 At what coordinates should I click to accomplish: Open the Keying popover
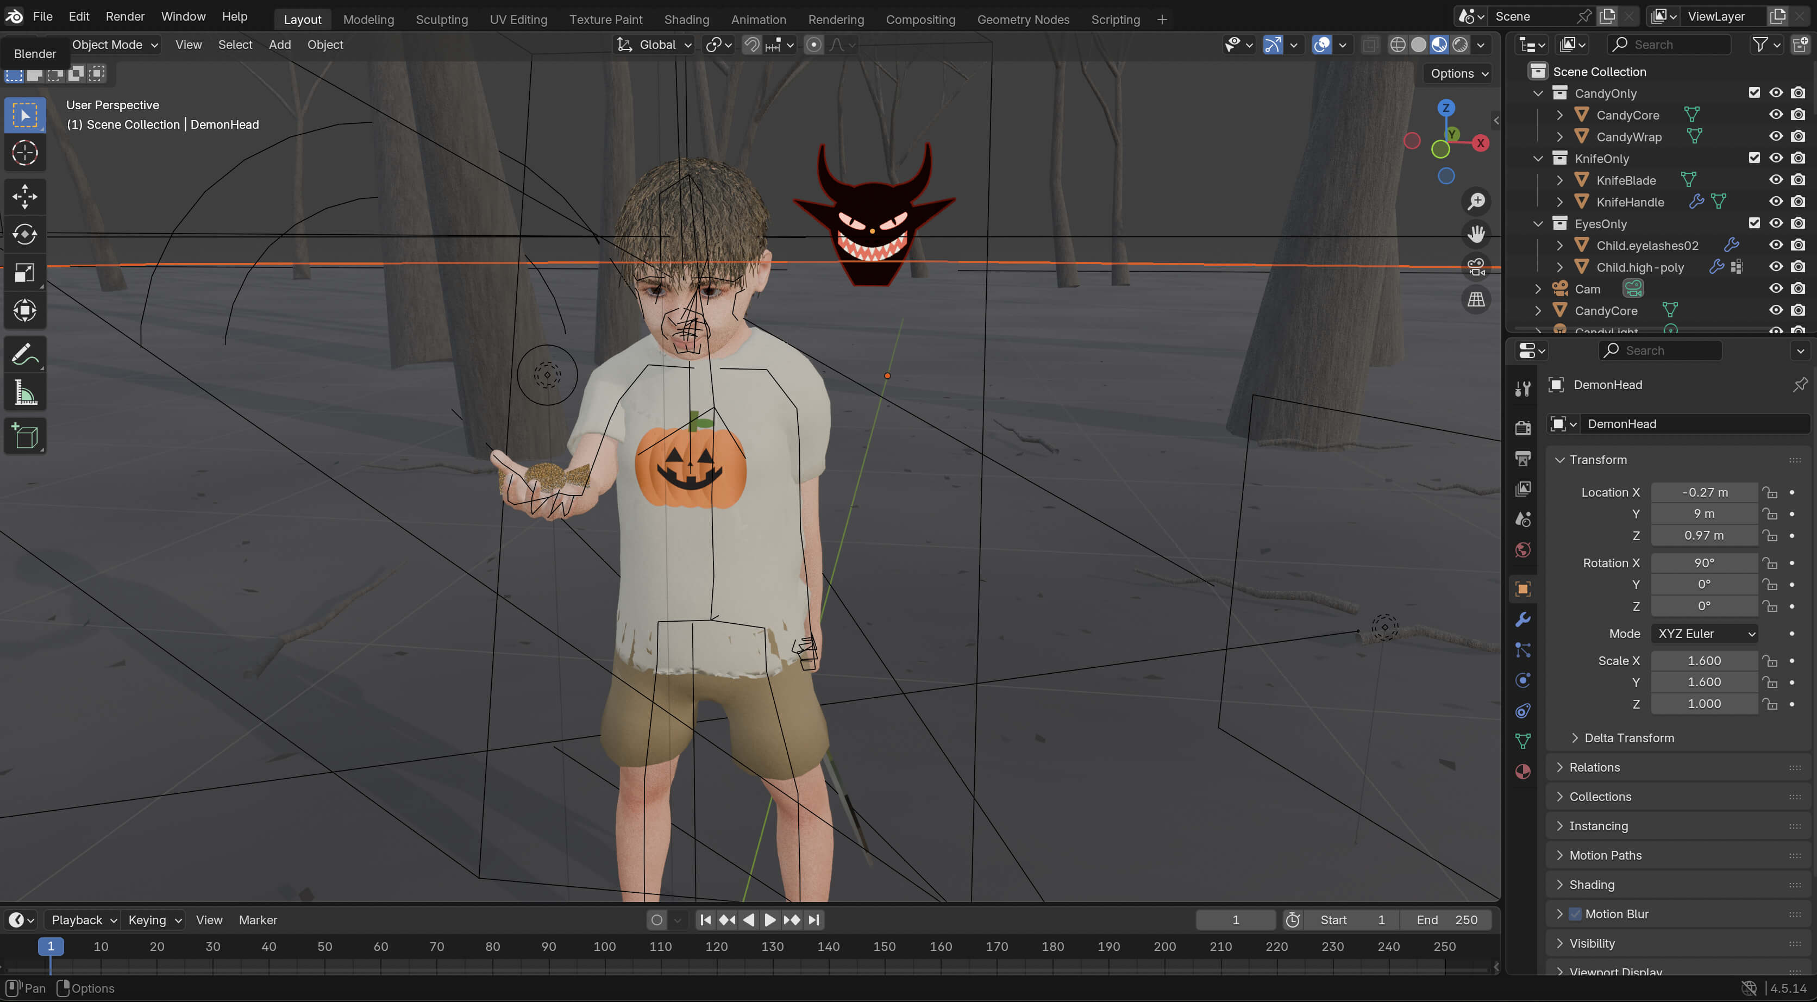click(x=153, y=919)
